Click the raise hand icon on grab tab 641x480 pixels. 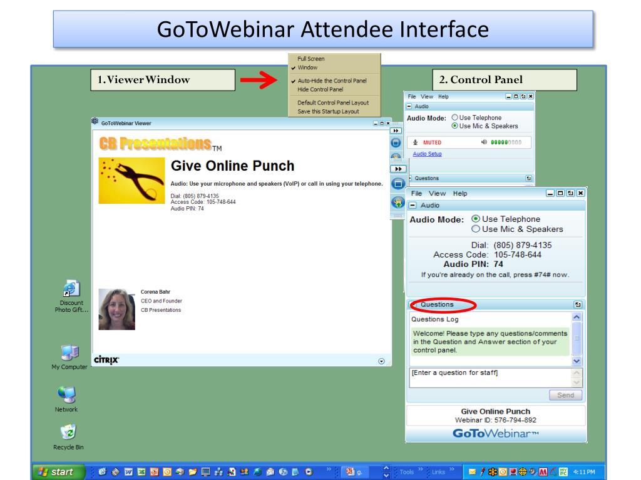[x=397, y=202]
